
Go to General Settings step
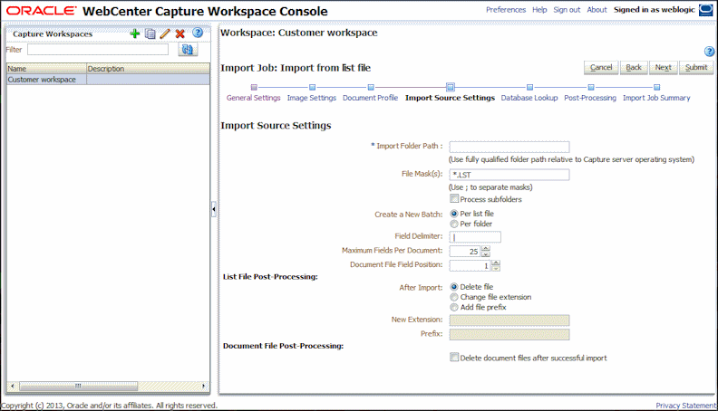[x=253, y=98]
